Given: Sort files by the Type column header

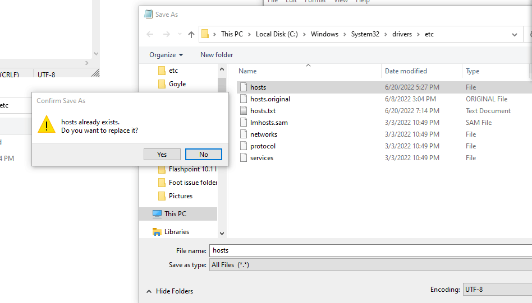Looking at the screenshot, I should click(473, 71).
